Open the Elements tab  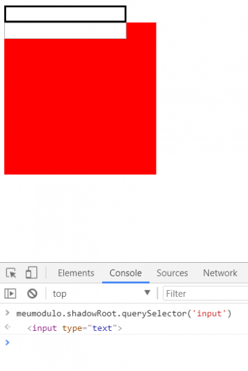pyautogui.click(x=76, y=273)
